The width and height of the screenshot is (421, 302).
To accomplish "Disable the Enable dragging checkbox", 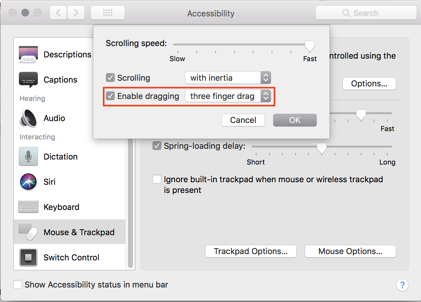I will (x=110, y=96).
